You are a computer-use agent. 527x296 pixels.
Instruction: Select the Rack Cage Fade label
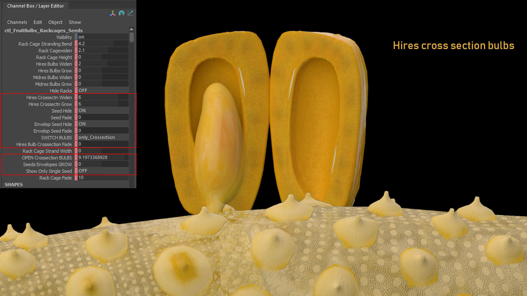[x=55, y=178]
